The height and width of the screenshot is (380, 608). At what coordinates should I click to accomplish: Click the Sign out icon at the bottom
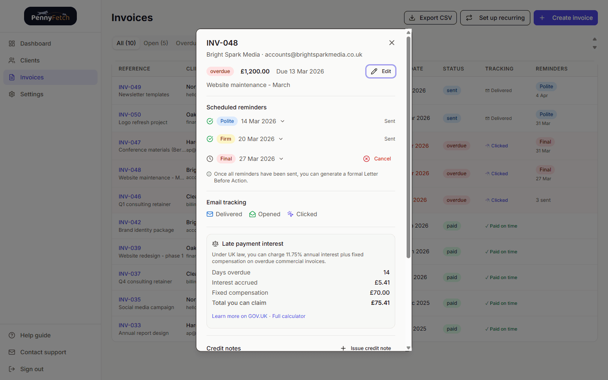point(12,369)
